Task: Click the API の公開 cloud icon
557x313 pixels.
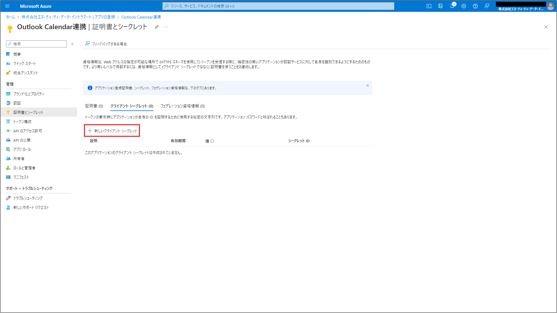Action: point(8,140)
